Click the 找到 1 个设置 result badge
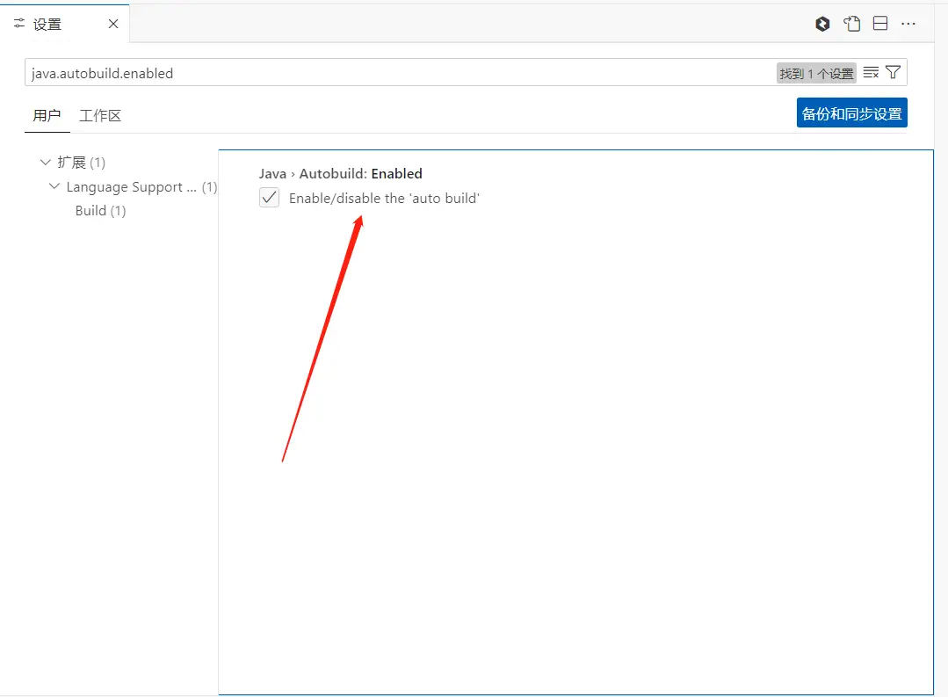948x697 pixels. pyautogui.click(x=816, y=73)
